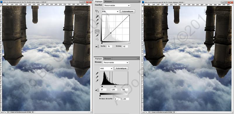The height and width of the screenshot is (114, 234).
Task: Click the Entrée value field in Courbes
Action: tap(125, 46)
